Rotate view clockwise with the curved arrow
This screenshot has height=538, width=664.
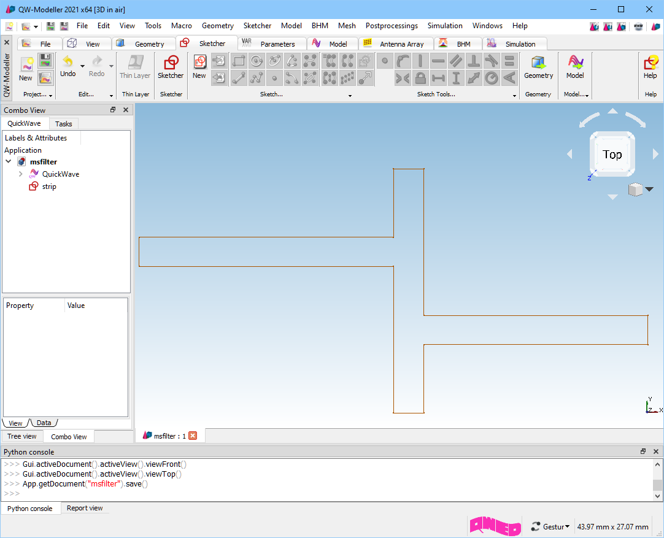pyautogui.click(x=636, y=120)
